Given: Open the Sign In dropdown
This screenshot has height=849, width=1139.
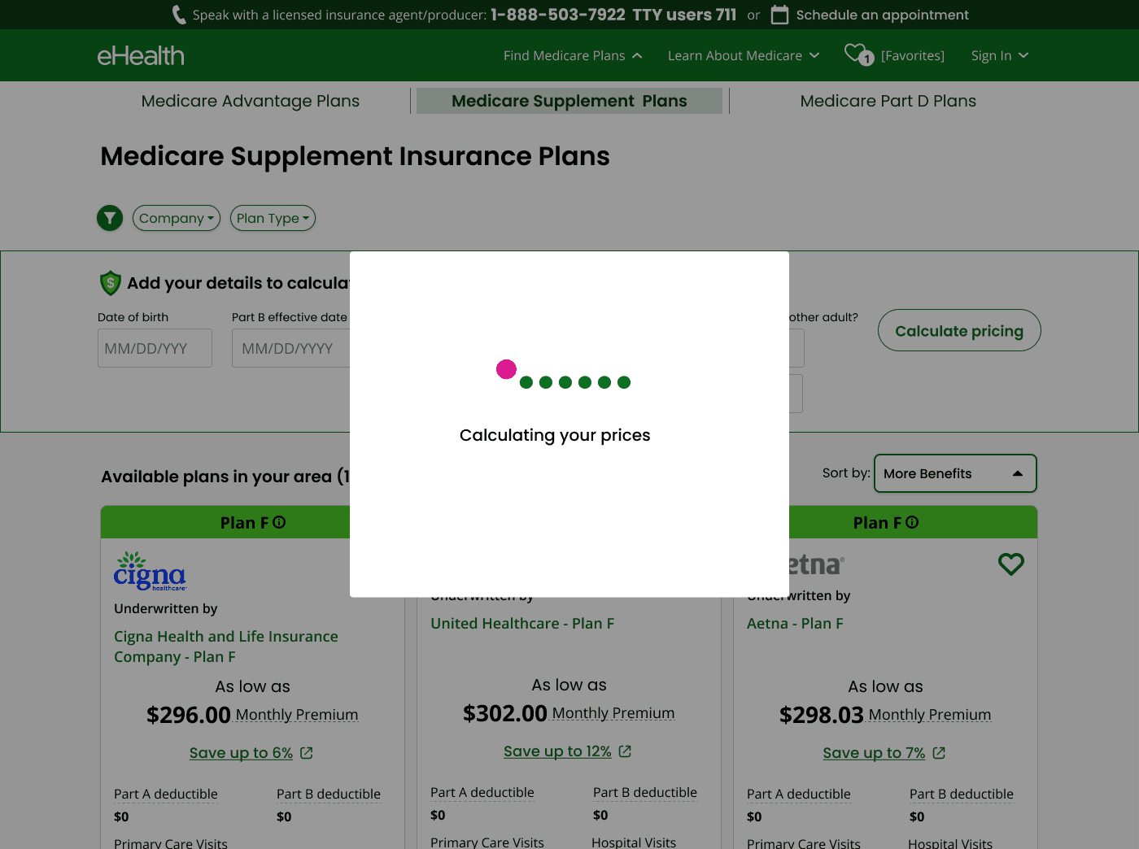Looking at the screenshot, I should pos(1000,55).
